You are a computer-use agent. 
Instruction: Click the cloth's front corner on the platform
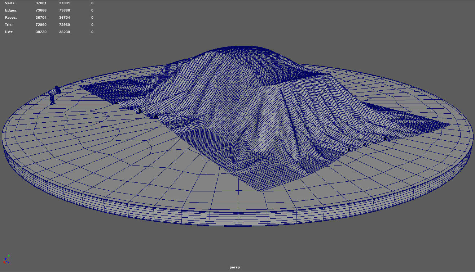(260, 190)
